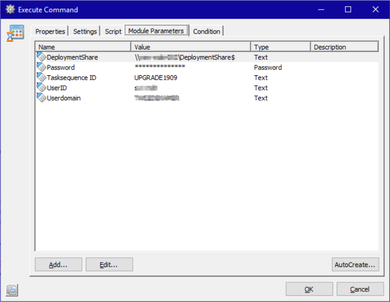
Task: Open the Settings tab
Action: [x=85, y=31]
